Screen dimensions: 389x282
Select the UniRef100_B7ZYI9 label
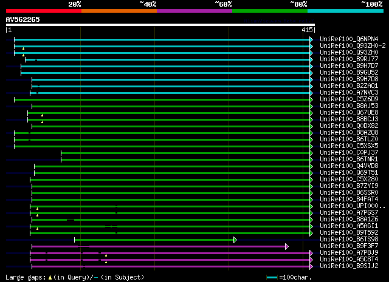point(349,186)
